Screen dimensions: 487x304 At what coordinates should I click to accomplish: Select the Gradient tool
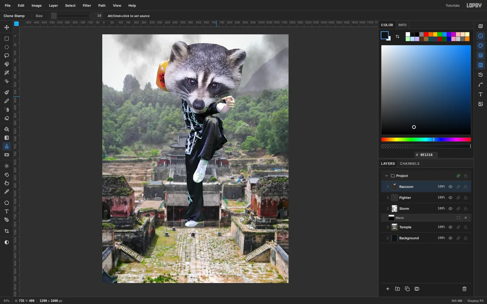click(7, 138)
